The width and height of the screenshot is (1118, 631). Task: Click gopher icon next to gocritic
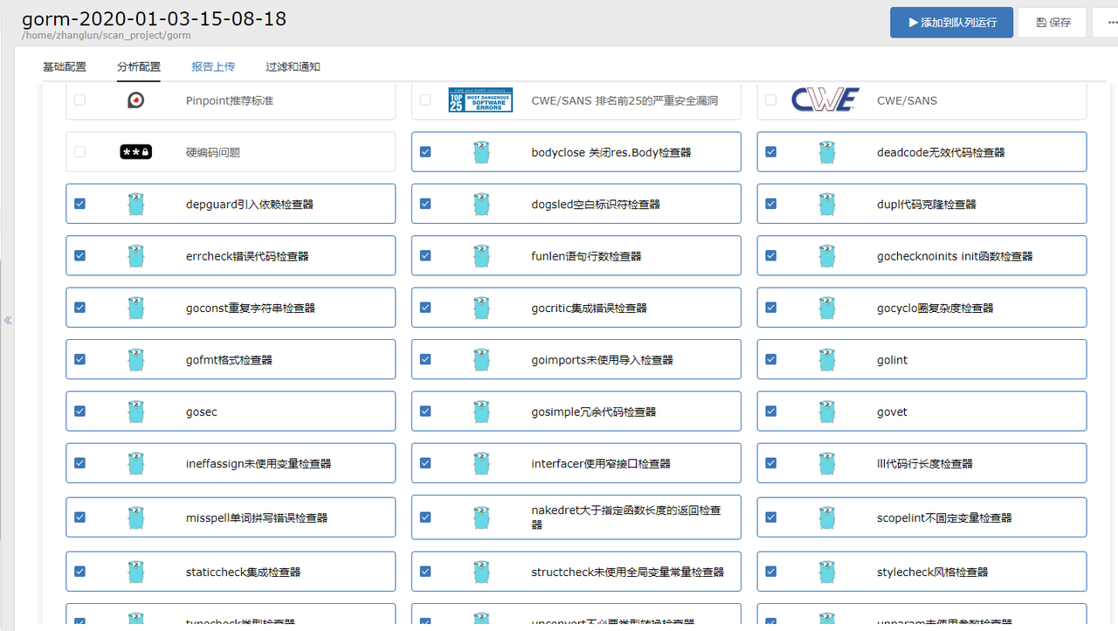tap(481, 308)
